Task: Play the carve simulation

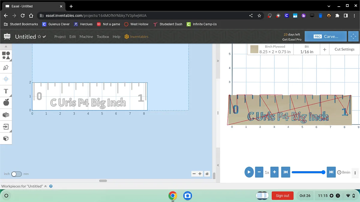Action: (249, 172)
